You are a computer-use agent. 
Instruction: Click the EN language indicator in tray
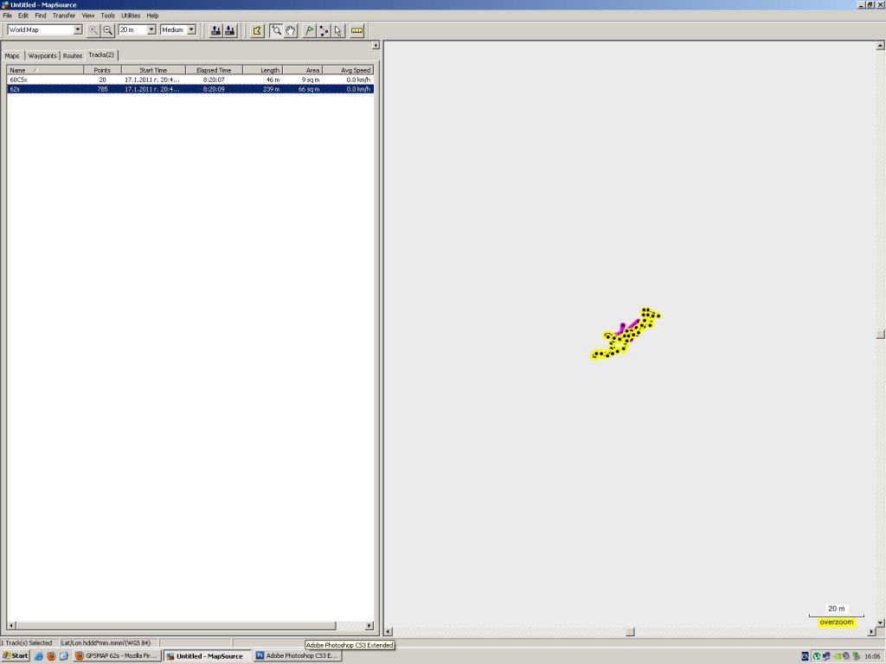[x=806, y=656]
